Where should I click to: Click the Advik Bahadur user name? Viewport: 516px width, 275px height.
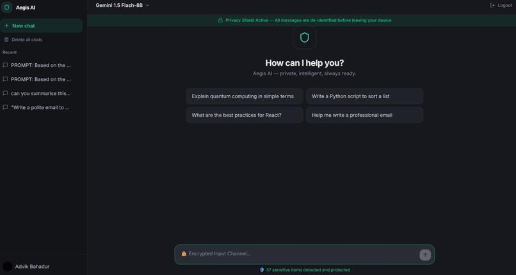[32, 267]
